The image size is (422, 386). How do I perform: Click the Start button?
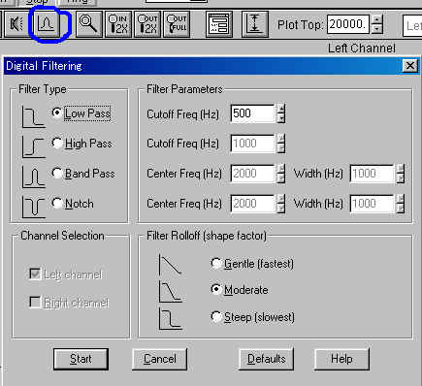coord(81,359)
